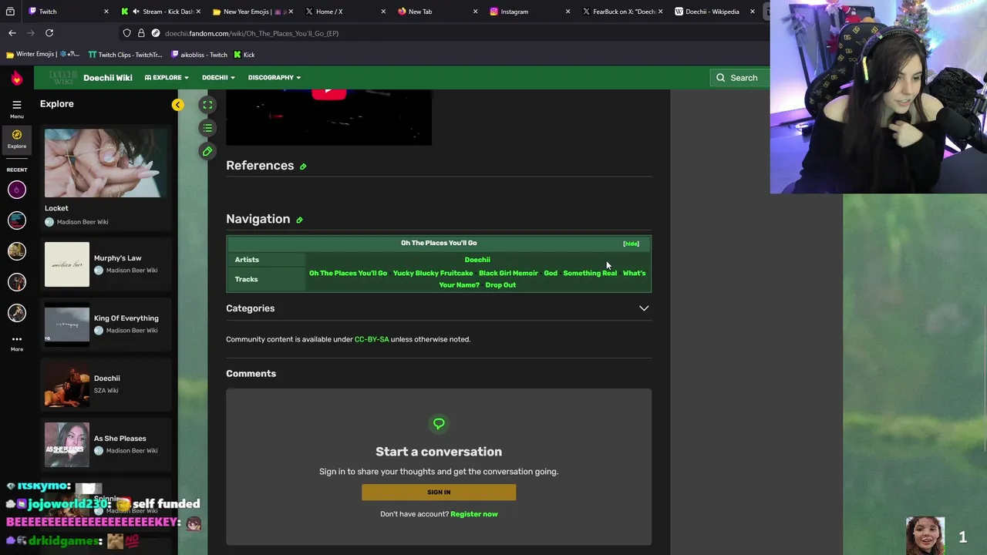The width and height of the screenshot is (987, 555).
Task: Open the Winter Emojis bookmark folder
Action: pyautogui.click(x=42, y=55)
